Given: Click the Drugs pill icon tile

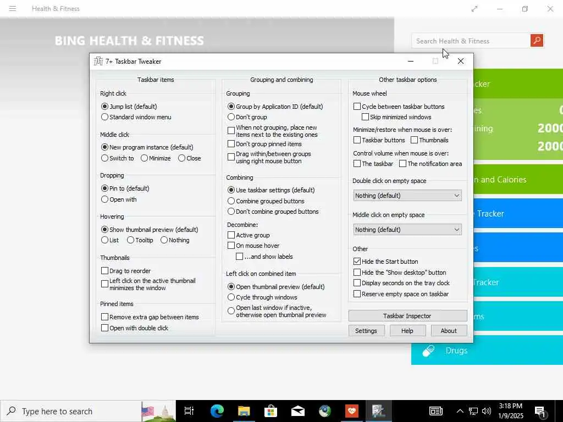Looking at the screenshot, I should [x=428, y=351].
